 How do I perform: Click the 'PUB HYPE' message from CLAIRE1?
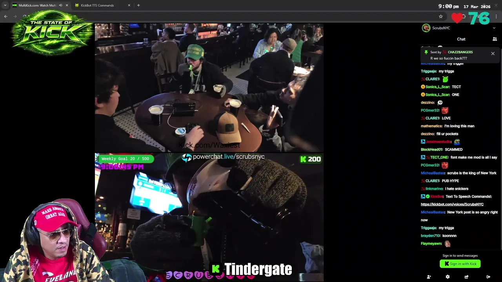click(450, 181)
